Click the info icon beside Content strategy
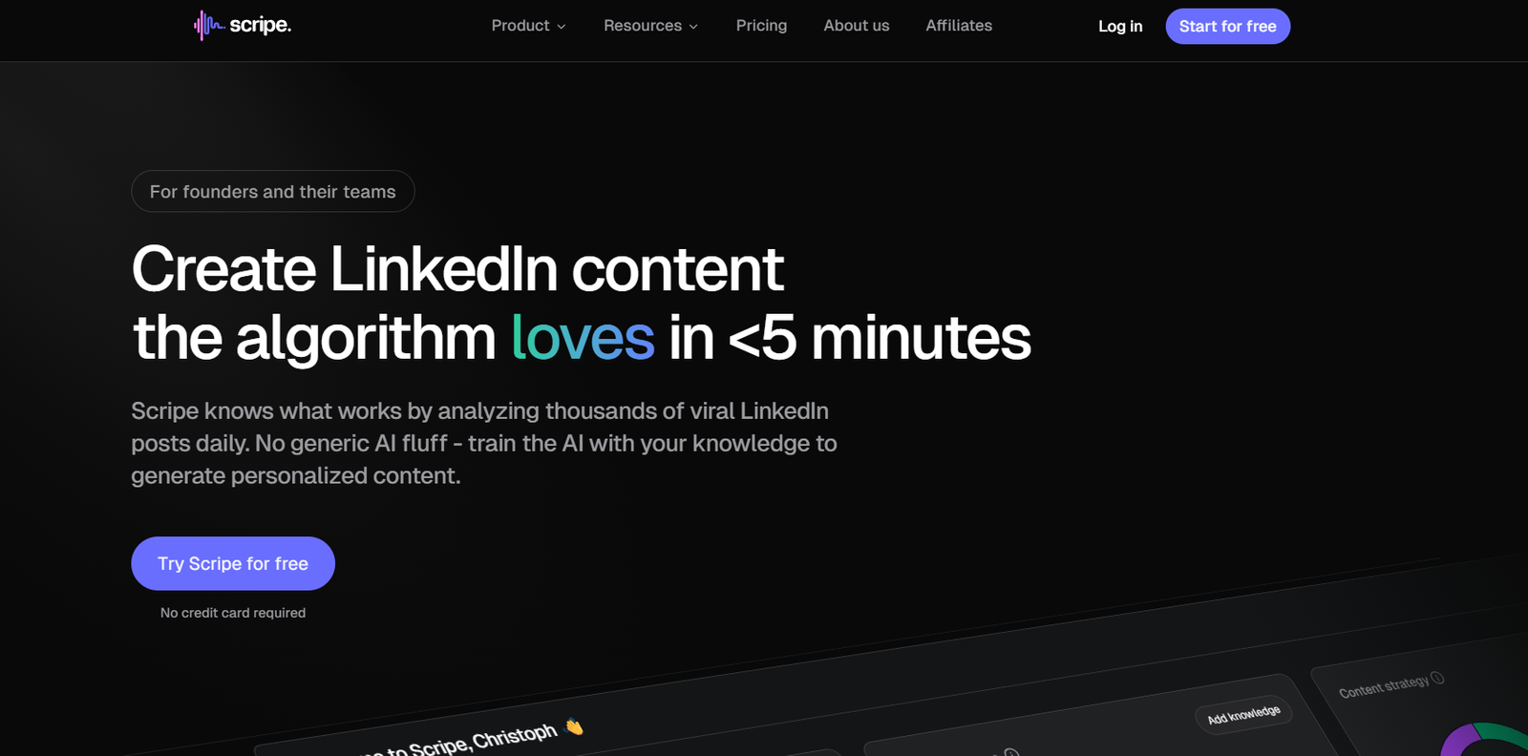The height and width of the screenshot is (756, 1528). (1437, 678)
